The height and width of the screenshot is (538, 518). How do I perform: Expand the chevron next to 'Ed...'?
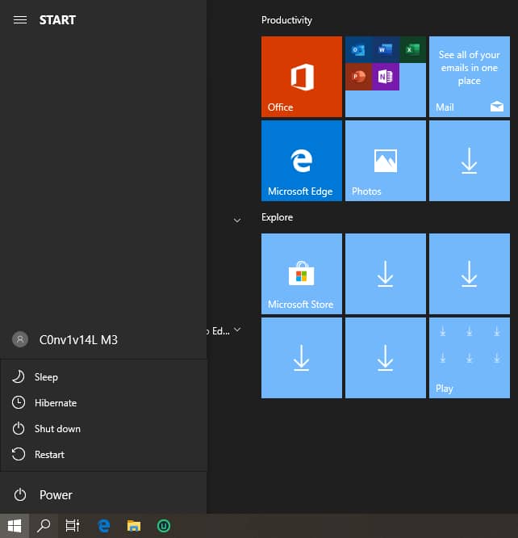[x=237, y=330]
